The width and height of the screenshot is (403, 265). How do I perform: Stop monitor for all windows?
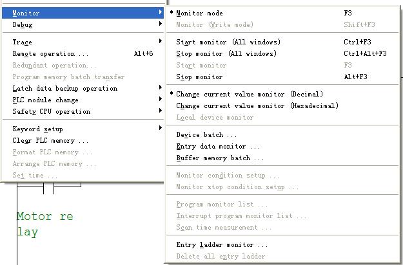point(226,54)
